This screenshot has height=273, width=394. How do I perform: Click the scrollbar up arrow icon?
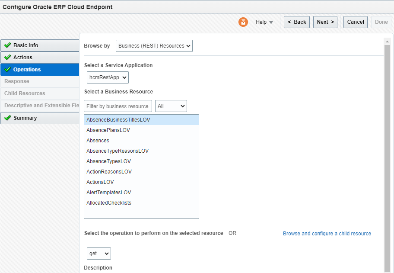(388, 41)
